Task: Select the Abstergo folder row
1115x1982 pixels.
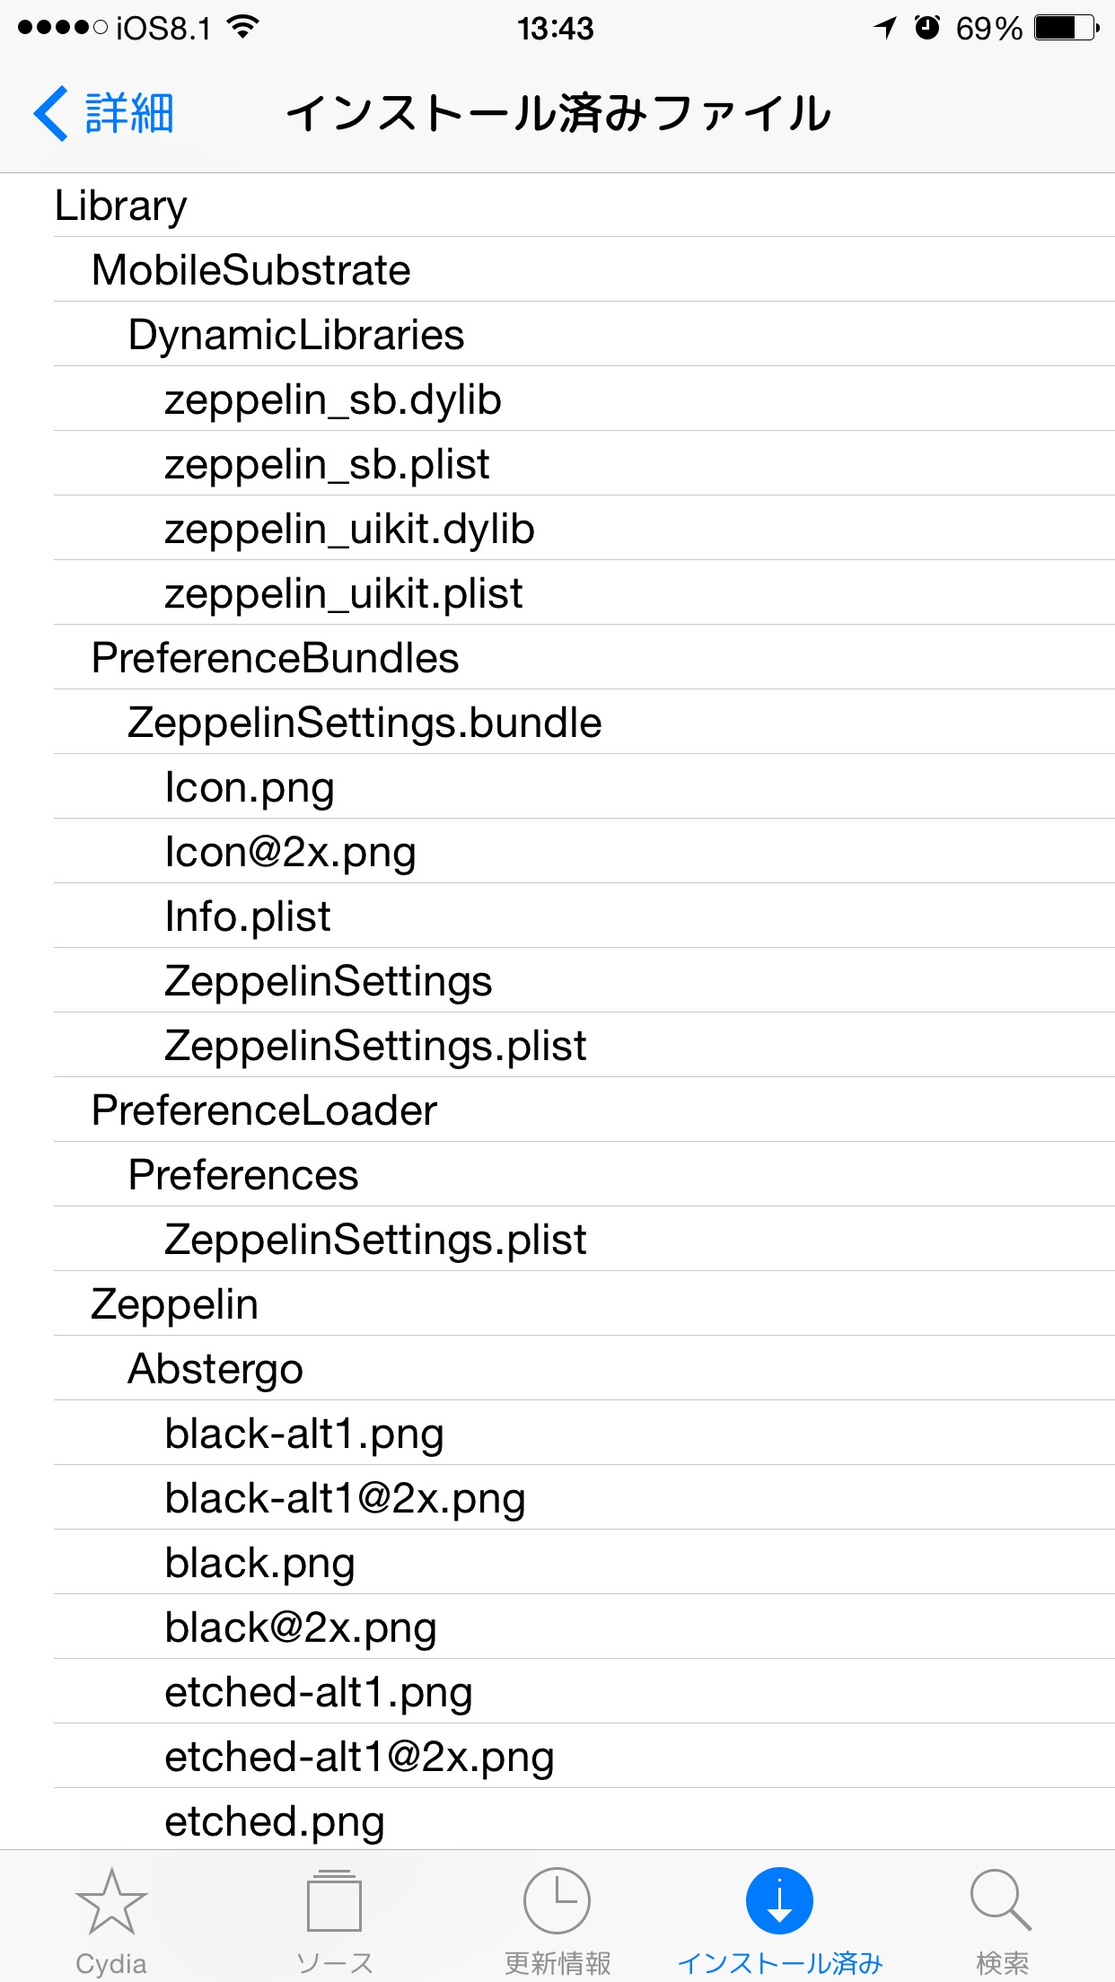Action: coord(584,1369)
